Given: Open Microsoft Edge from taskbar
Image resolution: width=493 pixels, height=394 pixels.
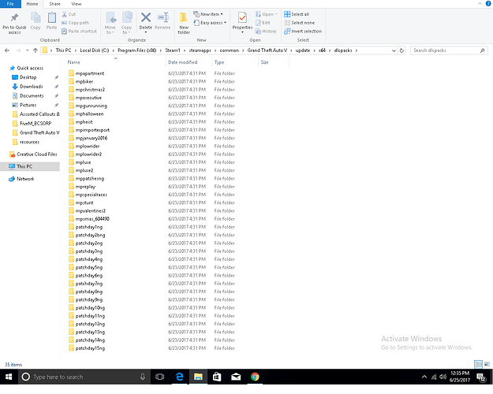Looking at the screenshot, I should 180,377.
